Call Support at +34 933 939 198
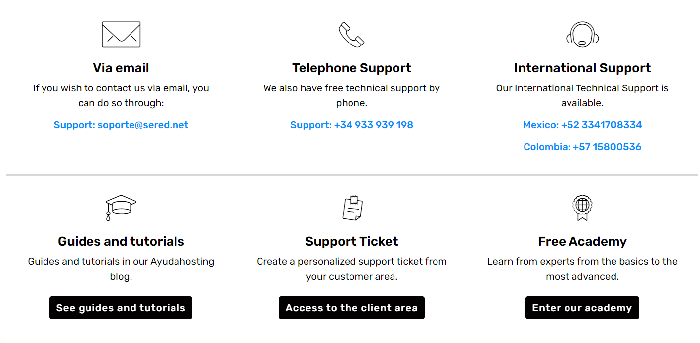 351,125
